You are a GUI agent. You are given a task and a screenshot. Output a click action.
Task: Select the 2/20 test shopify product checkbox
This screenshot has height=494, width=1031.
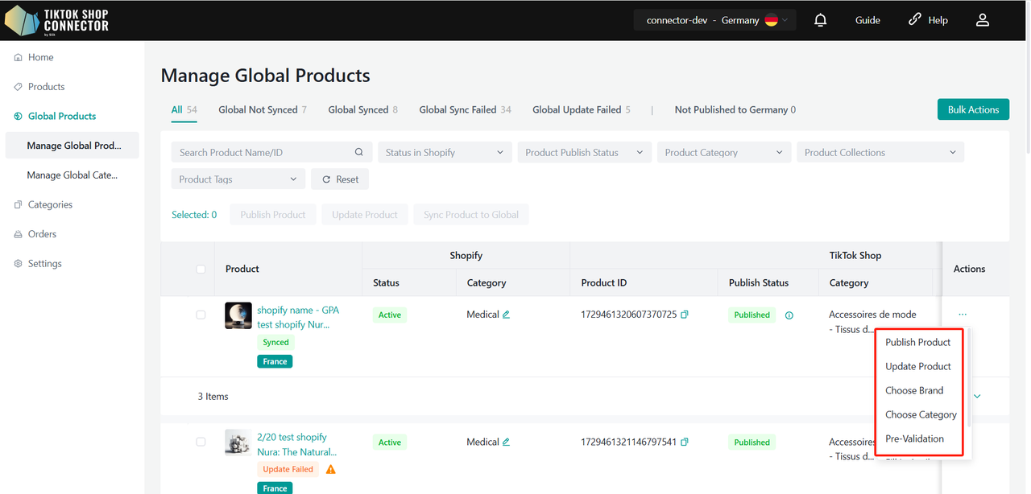coord(201,442)
